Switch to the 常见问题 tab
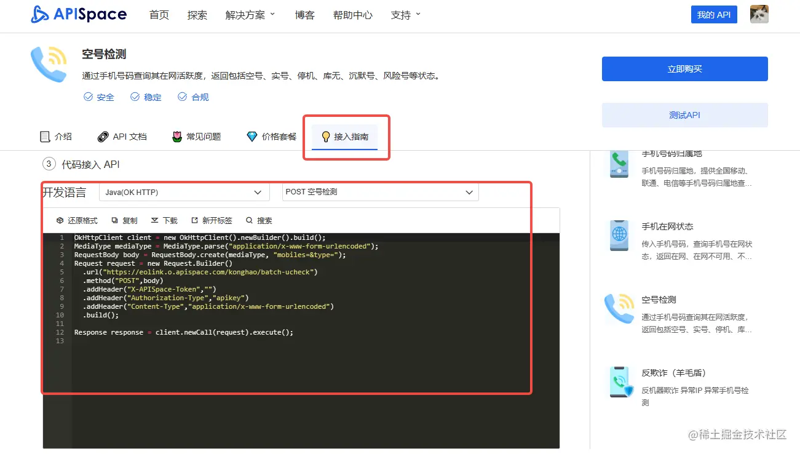Image resolution: width=800 pixels, height=454 pixels. pos(196,137)
